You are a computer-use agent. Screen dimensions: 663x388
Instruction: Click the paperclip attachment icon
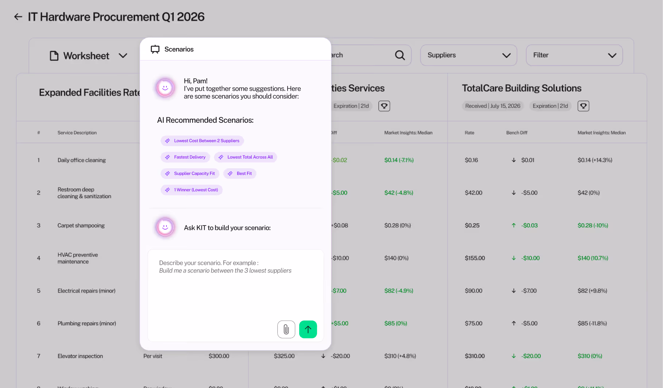coord(286,329)
